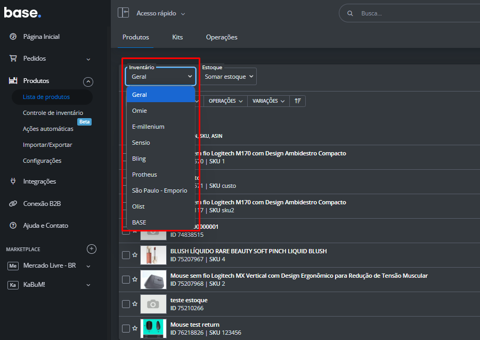Choose Omie inventory option
This screenshot has width=480, height=340.
point(161,111)
